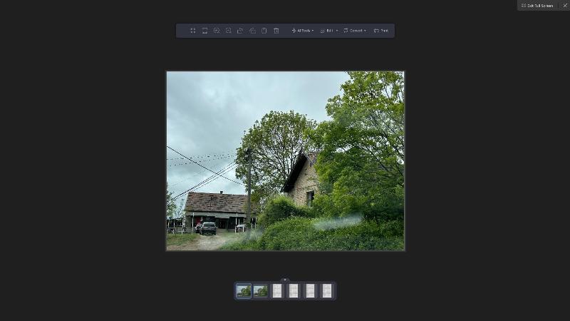Click the fit-to-window image icon
This screenshot has height=321, width=570.
pyautogui.click(x=204, y=31)
